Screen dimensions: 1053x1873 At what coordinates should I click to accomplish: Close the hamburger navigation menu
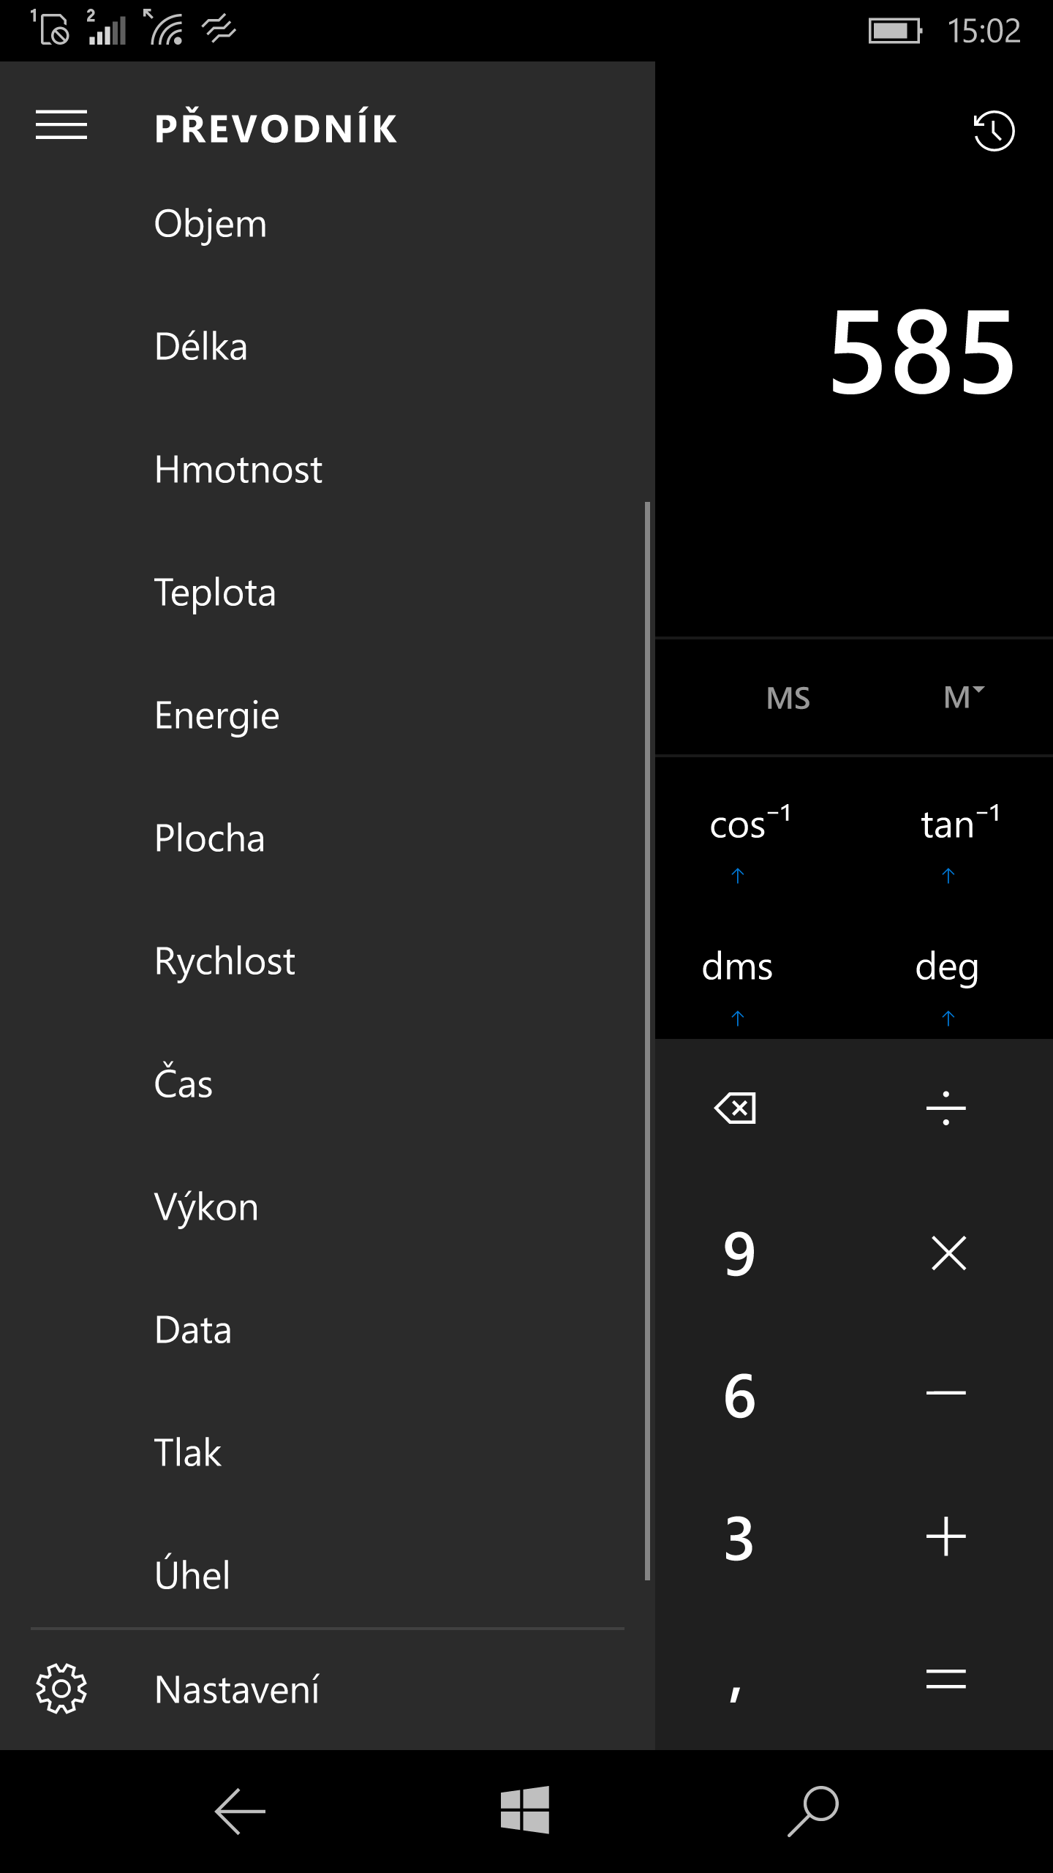tap(61, 125)
